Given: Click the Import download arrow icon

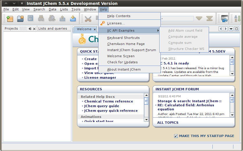Looking at the screenshot, I should [73, 19].
